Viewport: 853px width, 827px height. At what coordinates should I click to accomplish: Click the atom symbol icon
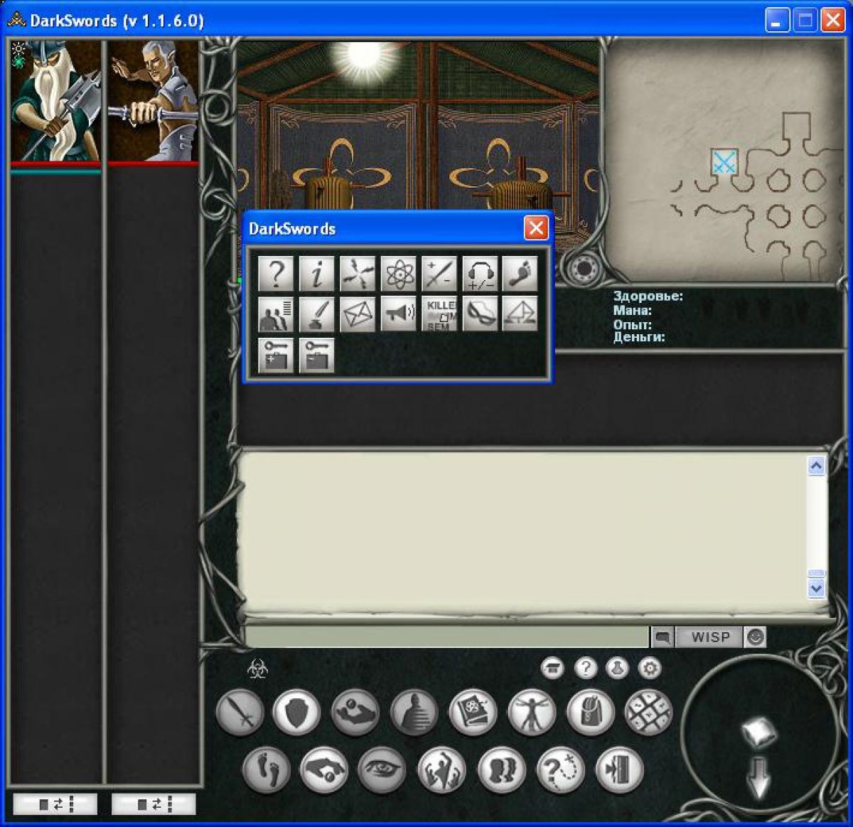pos(398,274)
